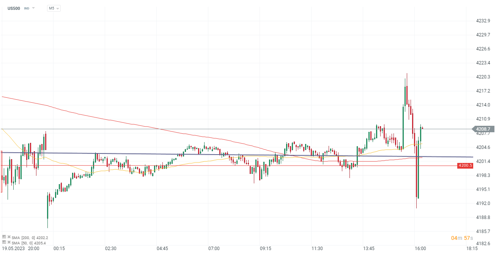The height and width of the screenshot is (255, 499).
Task: Click the 19.05.2023 20:00 date label
Action: tap(20, 249)
